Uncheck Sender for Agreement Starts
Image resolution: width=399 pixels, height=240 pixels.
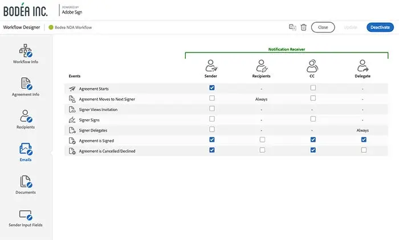coord(212,88)
